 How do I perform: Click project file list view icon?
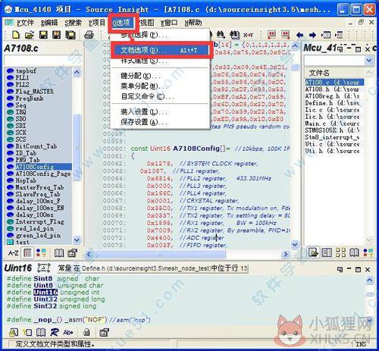coord(313,252)
